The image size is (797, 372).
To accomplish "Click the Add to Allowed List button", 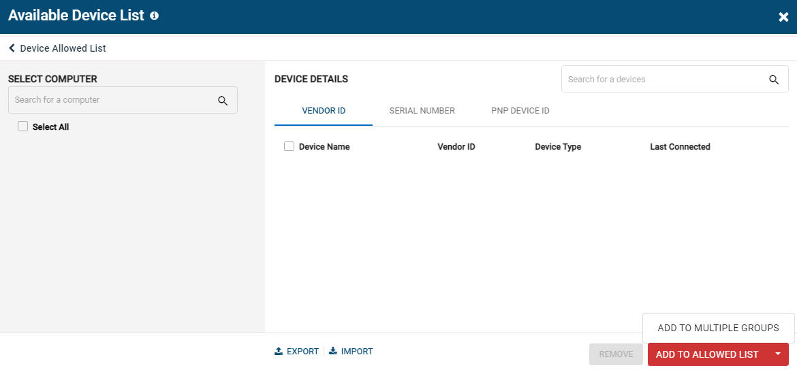I will (x=707, y=354).
